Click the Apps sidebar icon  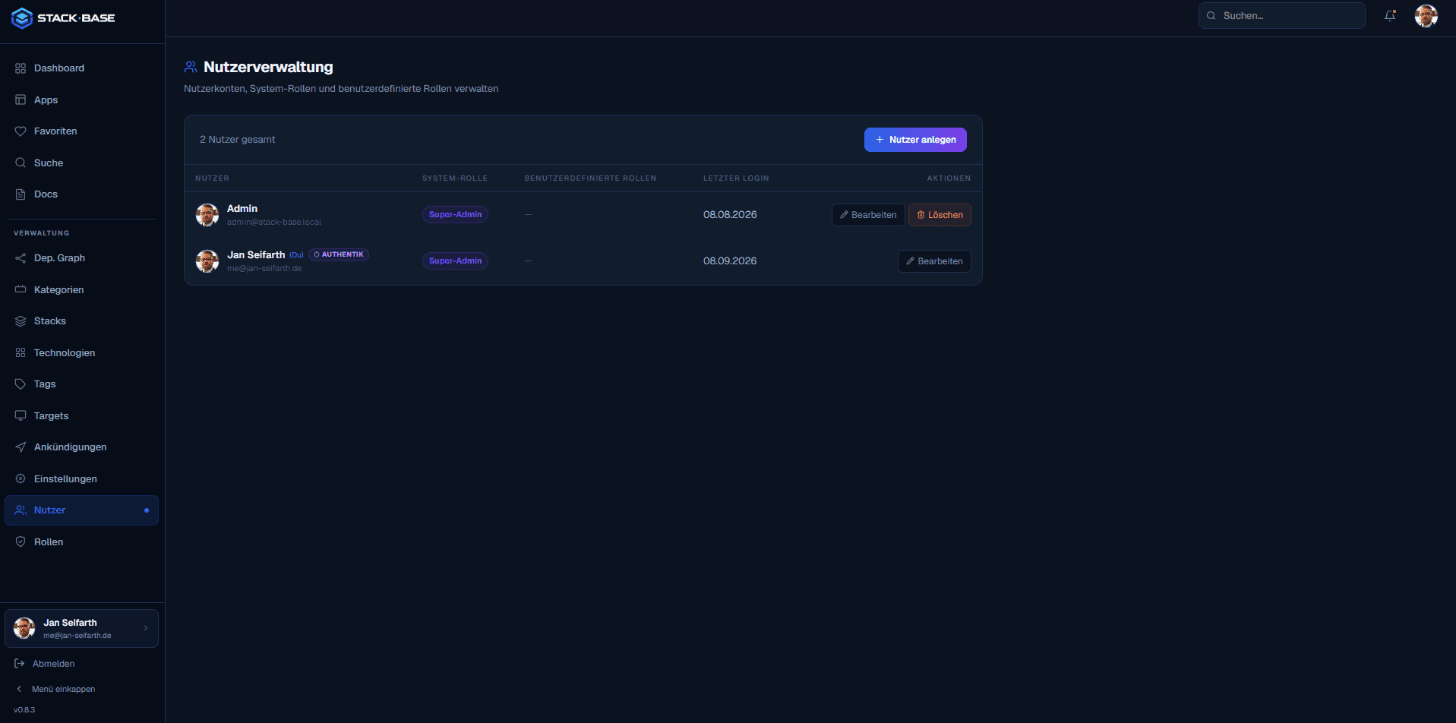pos(21,100)
